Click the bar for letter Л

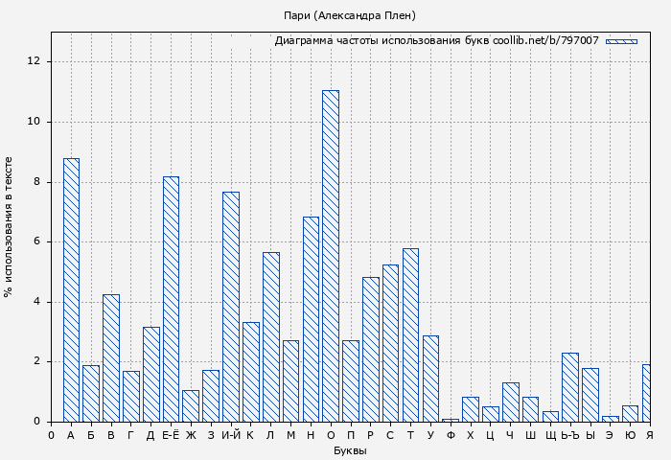tap(270, 336)
